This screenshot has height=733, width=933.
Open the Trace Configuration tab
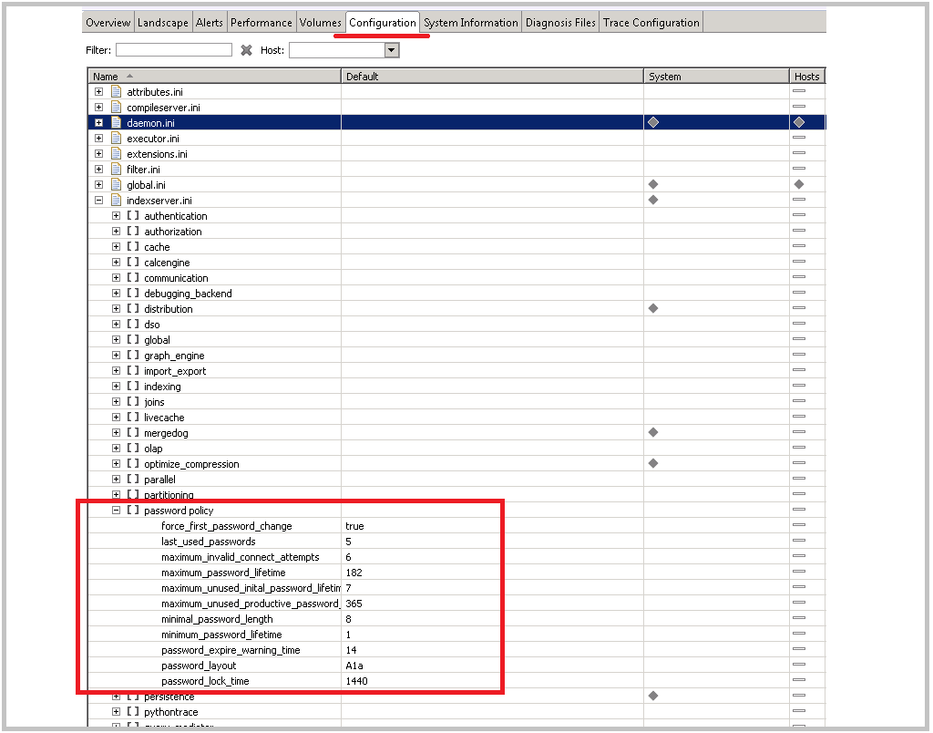[651, 23]
